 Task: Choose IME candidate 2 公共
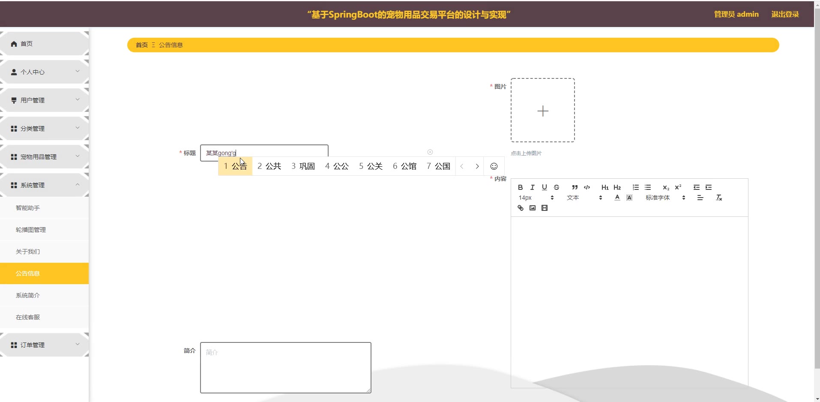pos(269,166)
